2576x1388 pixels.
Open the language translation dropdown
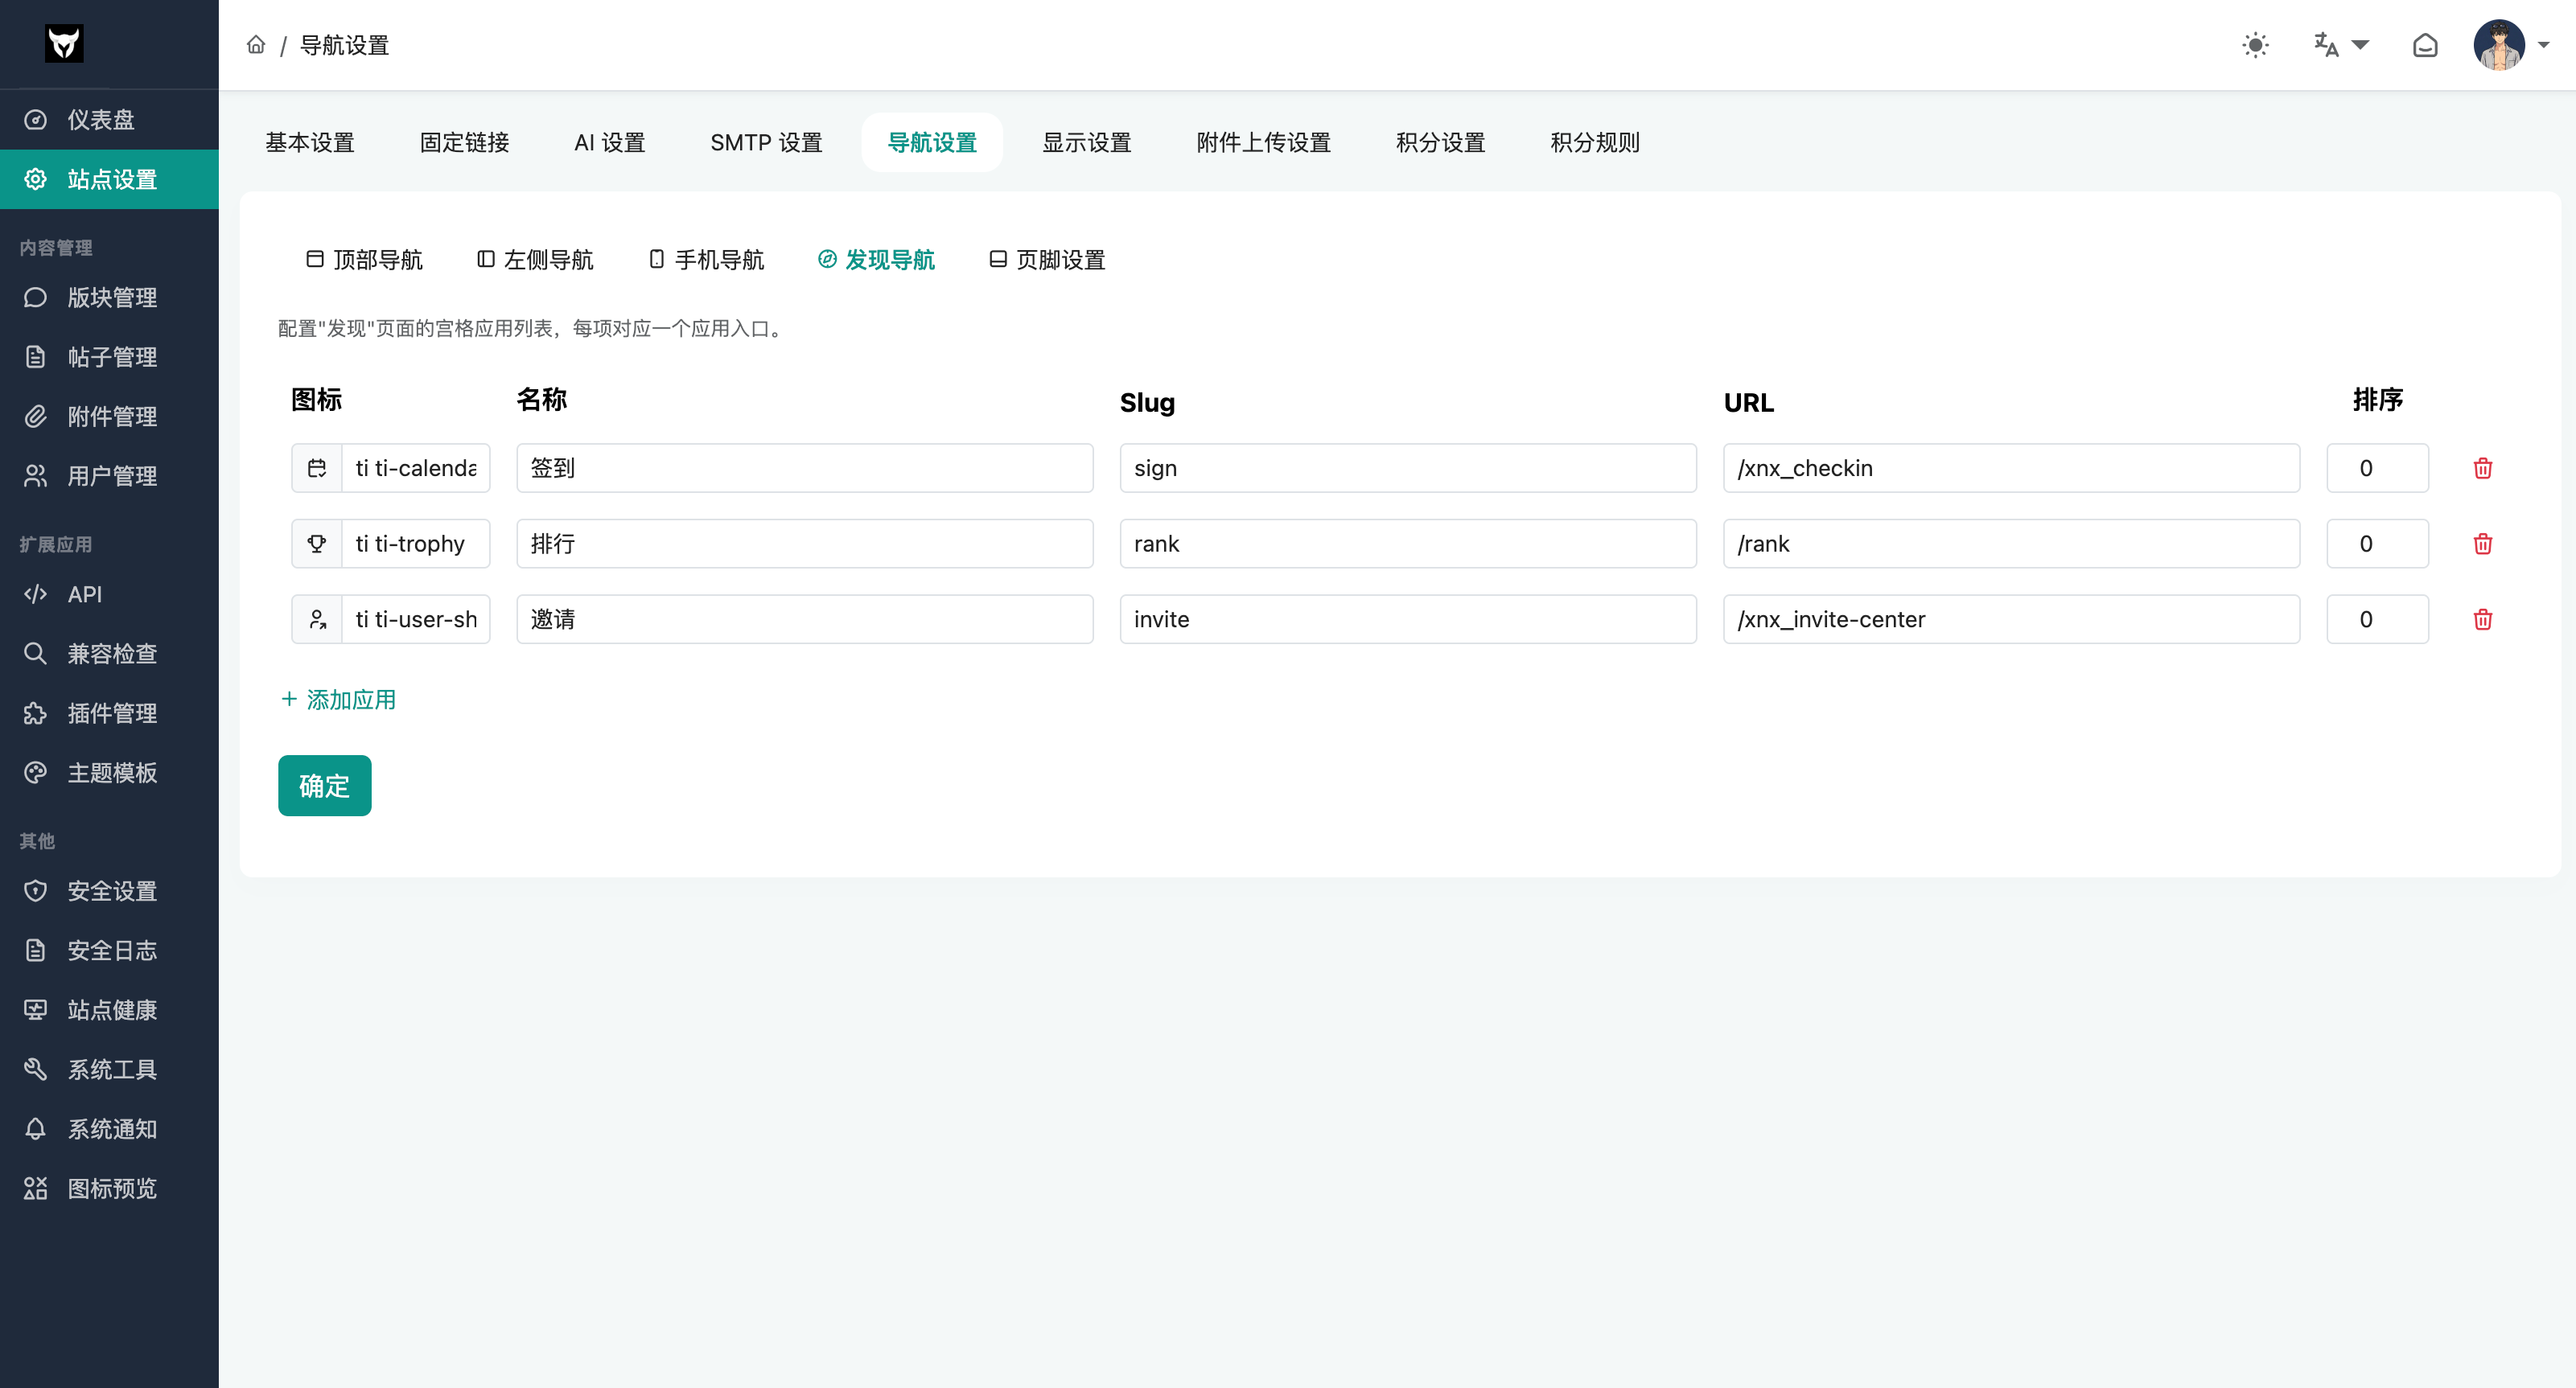[2340, 45]
